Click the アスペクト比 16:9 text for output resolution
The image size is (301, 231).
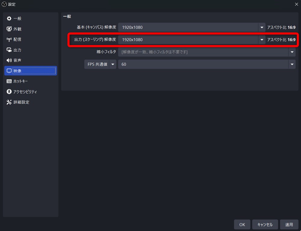tap(281, 40)
